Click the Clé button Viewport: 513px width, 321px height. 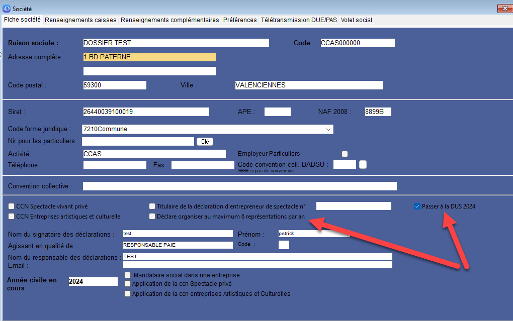[205, 142]
